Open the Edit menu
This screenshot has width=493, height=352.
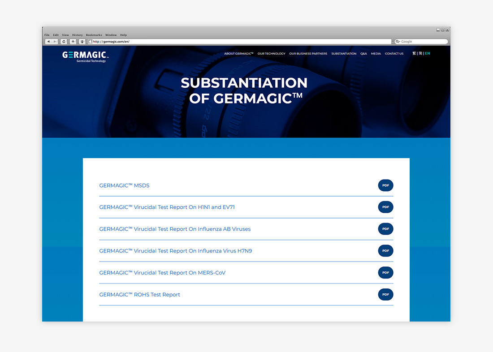point(56,35)
